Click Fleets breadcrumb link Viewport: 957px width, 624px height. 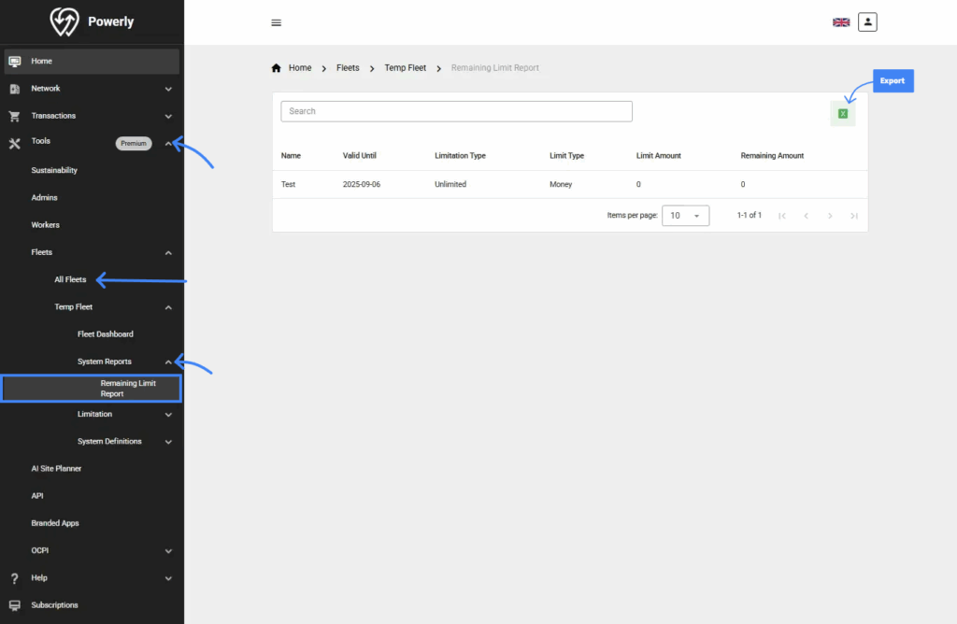point(348,68)
